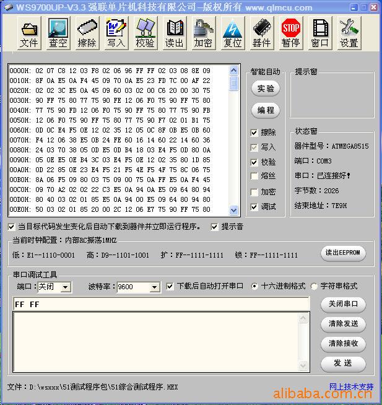The width and height of the screenshot is (382, 405).
Task: Open the 文件 (File) toolbar icon
Action: [x=29, y=33]
